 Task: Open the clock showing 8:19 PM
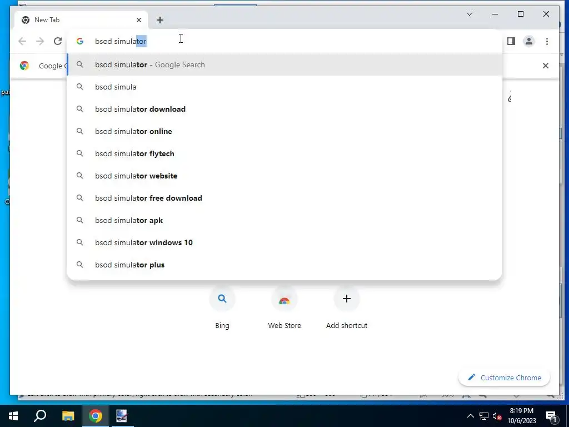521,416
